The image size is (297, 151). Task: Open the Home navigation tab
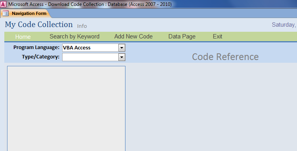point(23,36)
